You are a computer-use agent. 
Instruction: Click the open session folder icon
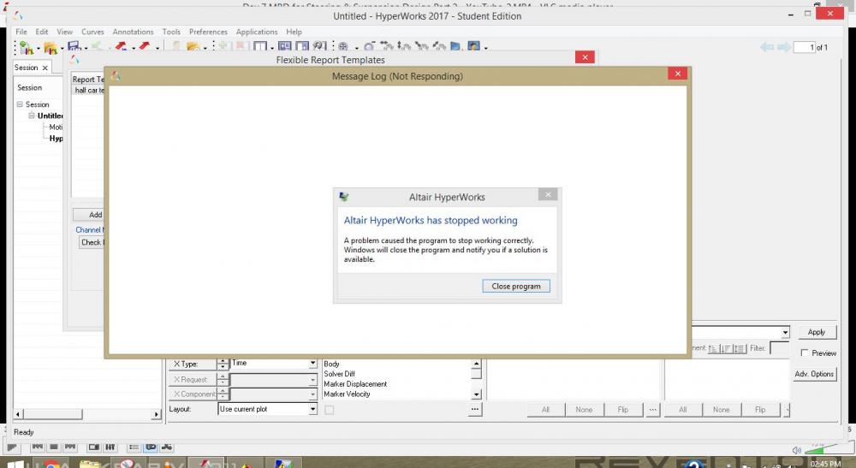50,47
